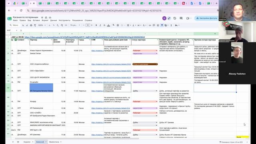
Task: Format as percent with the % icon
Action: click(54, 25)
